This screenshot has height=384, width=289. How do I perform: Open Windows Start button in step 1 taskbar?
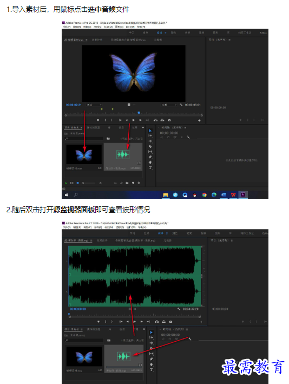[67, 194]
